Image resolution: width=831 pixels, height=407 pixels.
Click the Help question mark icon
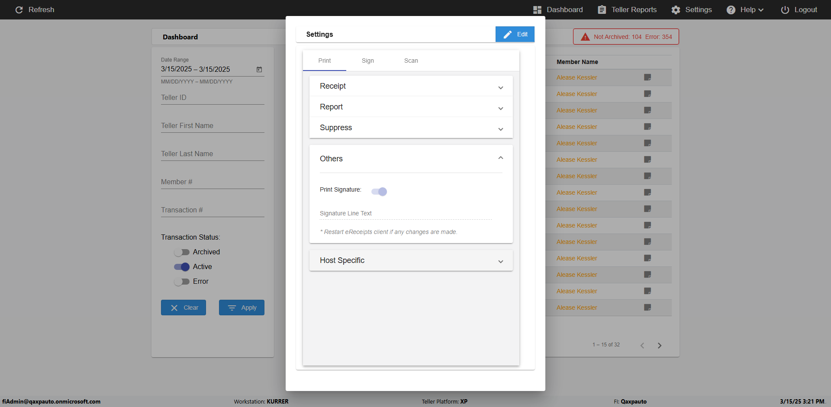[x=731, y=10]
